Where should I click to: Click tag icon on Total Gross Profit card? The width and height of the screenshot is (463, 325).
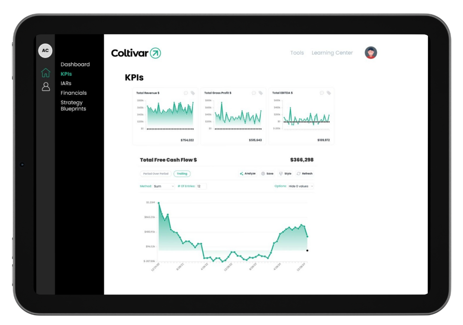click(261, 93)
